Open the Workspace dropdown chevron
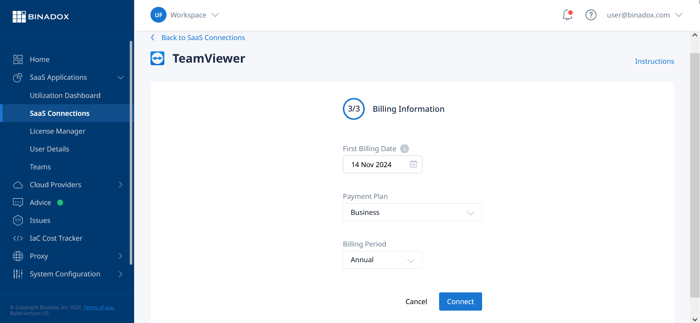This screenshot has height=323, width=700. click(215, 15)
